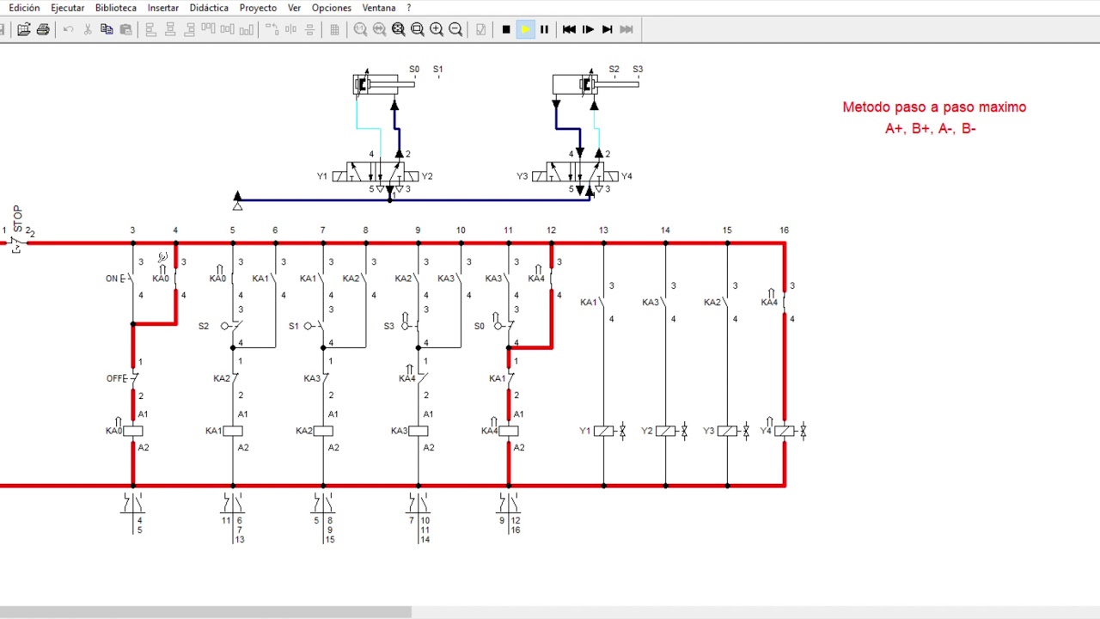Viewport: 1100px width, 619px height.
Task: Click the S2 limit switch contact
Action: click(x=230, y=326)
